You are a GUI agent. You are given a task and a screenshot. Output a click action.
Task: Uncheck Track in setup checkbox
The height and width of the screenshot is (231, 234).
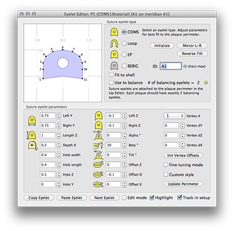(180, 197)
